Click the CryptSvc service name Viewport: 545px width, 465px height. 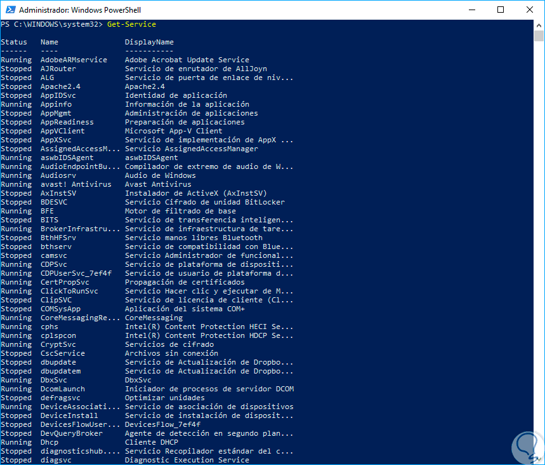[58, 344]
